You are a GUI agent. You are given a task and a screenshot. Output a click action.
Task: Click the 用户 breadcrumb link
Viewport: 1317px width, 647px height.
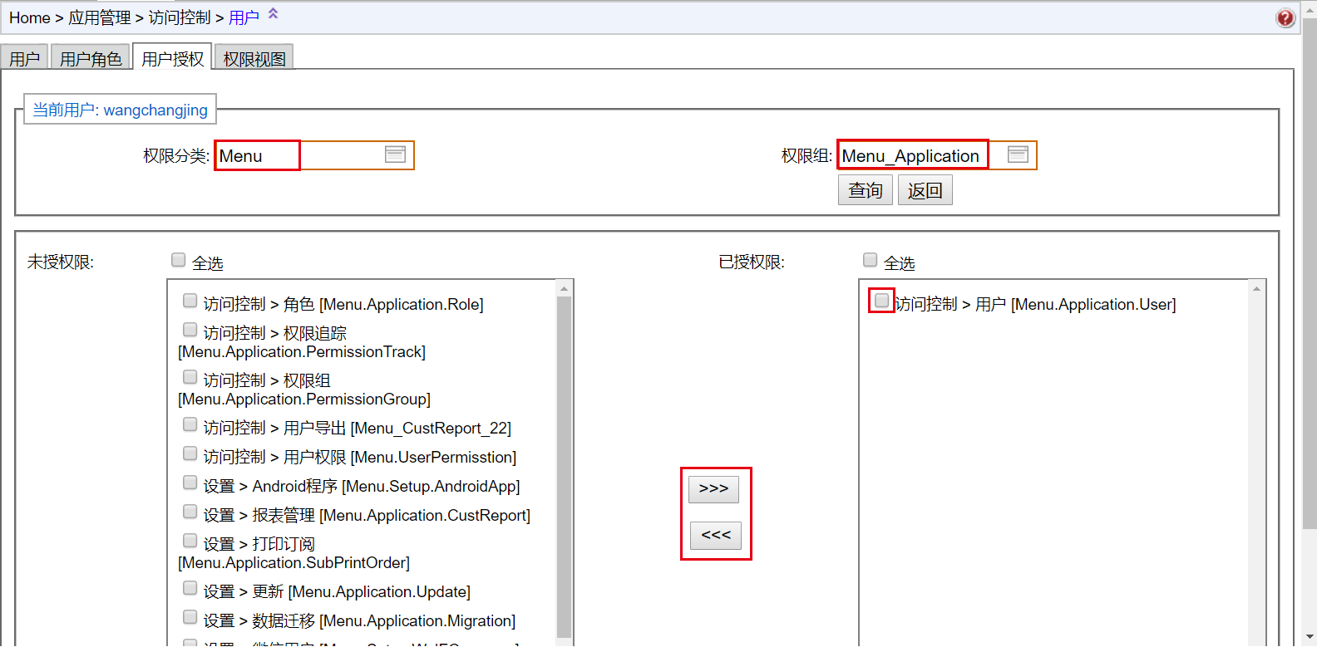click(x=244, y=17)
